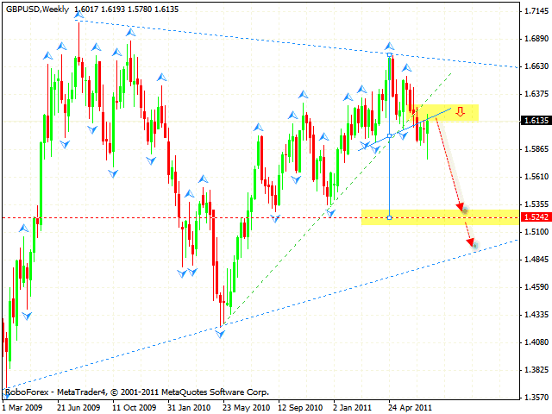Click the 1.5100 price axis label

(536, 232)
